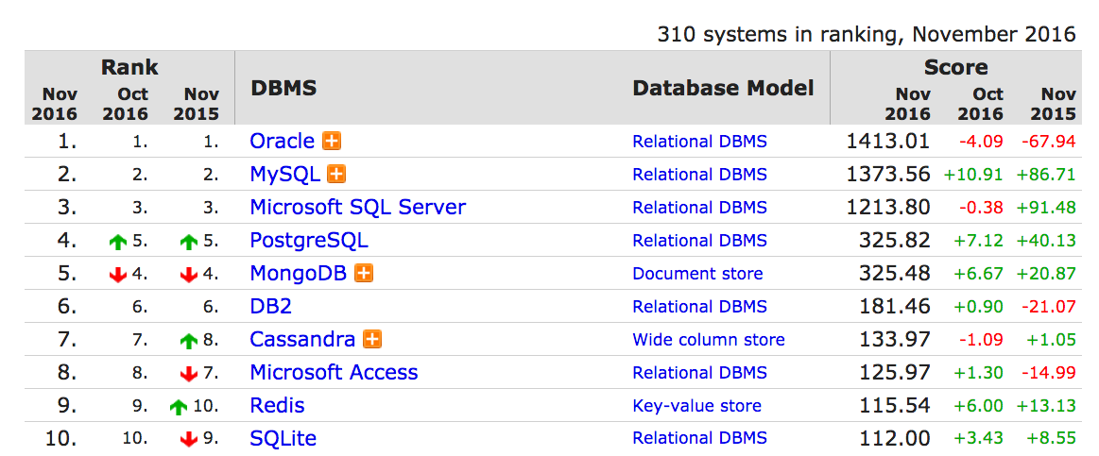This screenshot has width=1099, height=456.
Task: Click the -14.99 score change for Microsoft Access
Action: click(x=1049, y=373)
